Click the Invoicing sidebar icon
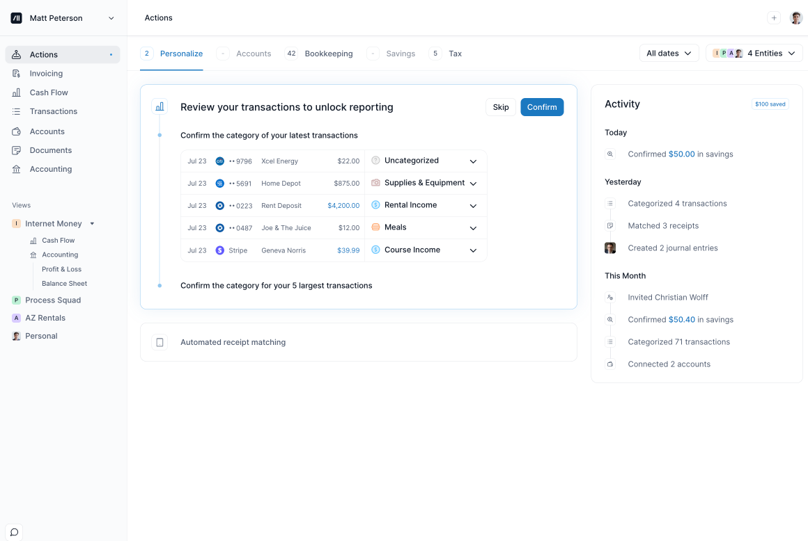The width and height of the screenshot is (808, 541). [17, 74]
